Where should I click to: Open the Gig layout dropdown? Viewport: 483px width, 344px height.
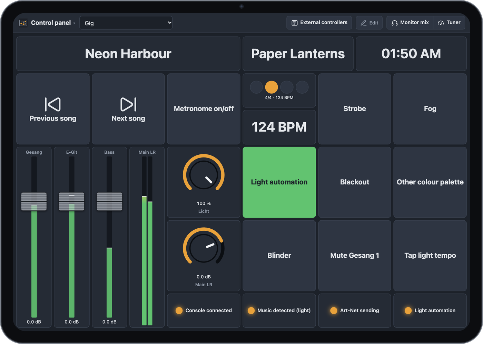[x=126, y=23]
